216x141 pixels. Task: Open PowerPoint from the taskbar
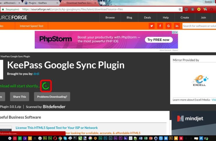tap(151, 138)
